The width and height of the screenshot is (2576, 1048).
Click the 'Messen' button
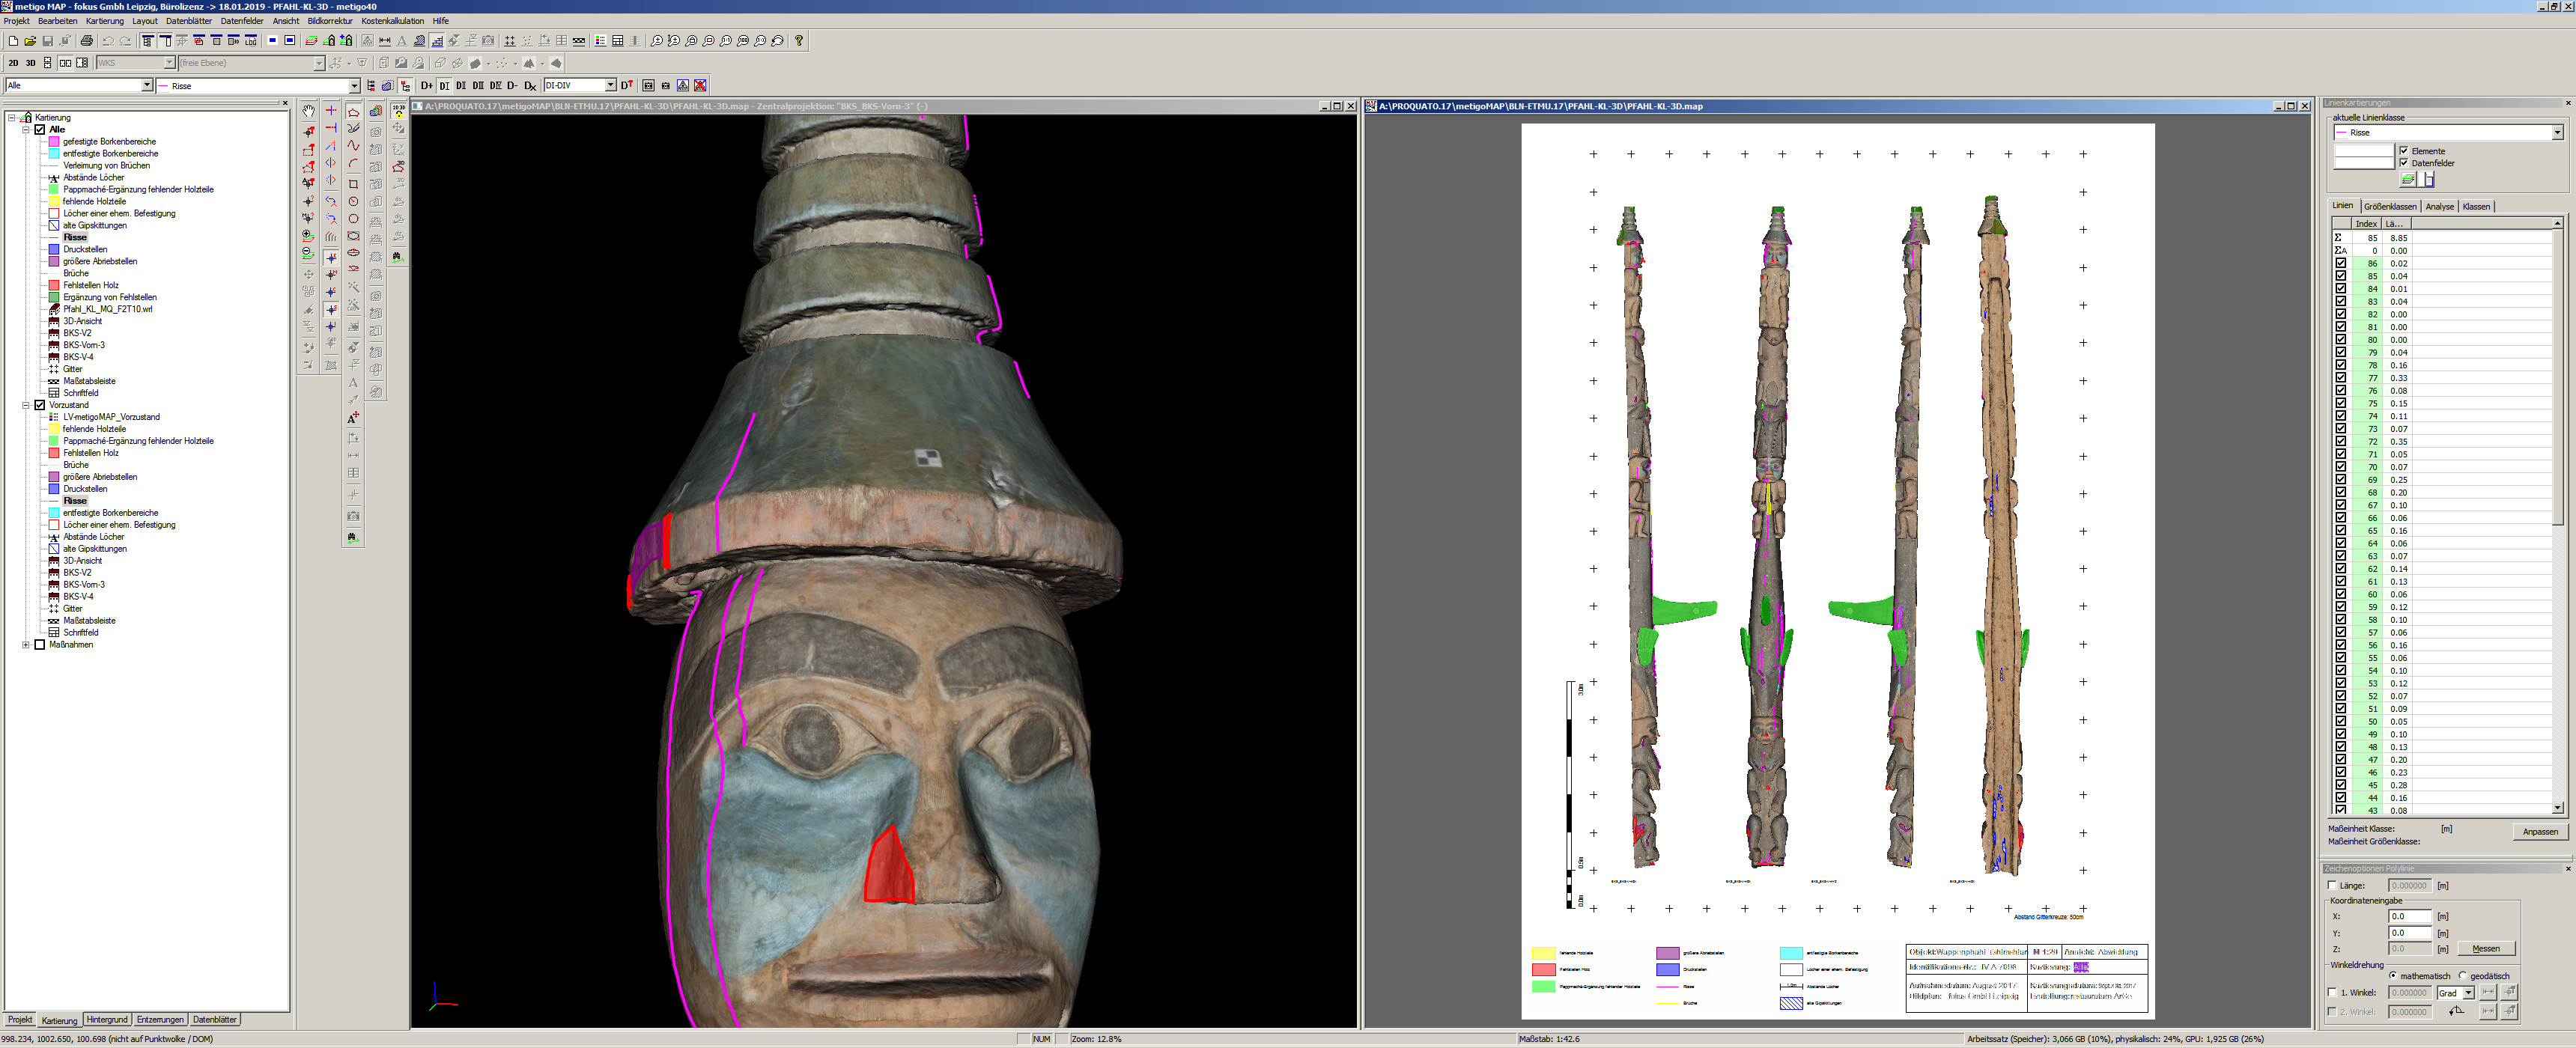point(2486,949)
